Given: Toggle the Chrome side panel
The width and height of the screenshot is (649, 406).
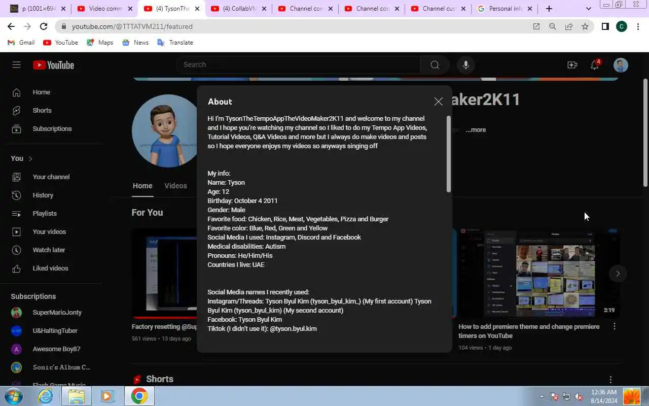Looking at the screenshot, I should click(605, 26).
